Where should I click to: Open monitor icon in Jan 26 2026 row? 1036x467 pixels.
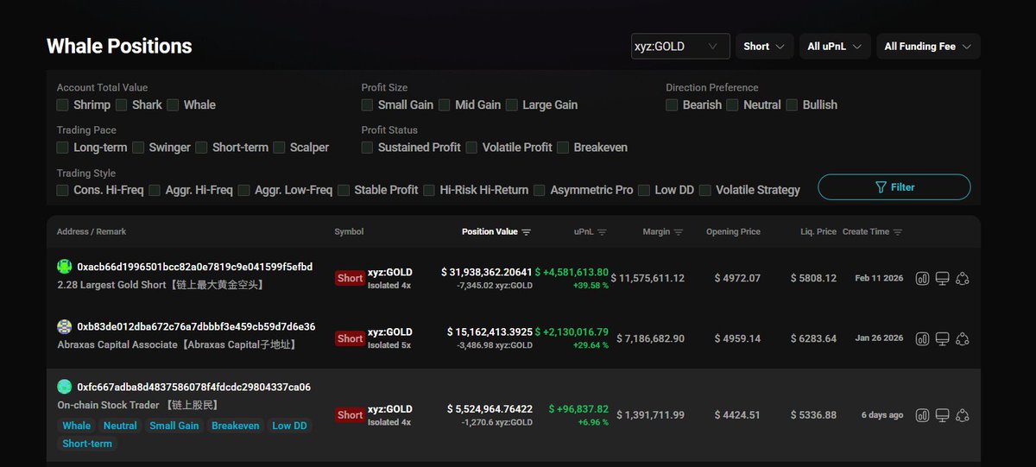(x=943, y=338)
